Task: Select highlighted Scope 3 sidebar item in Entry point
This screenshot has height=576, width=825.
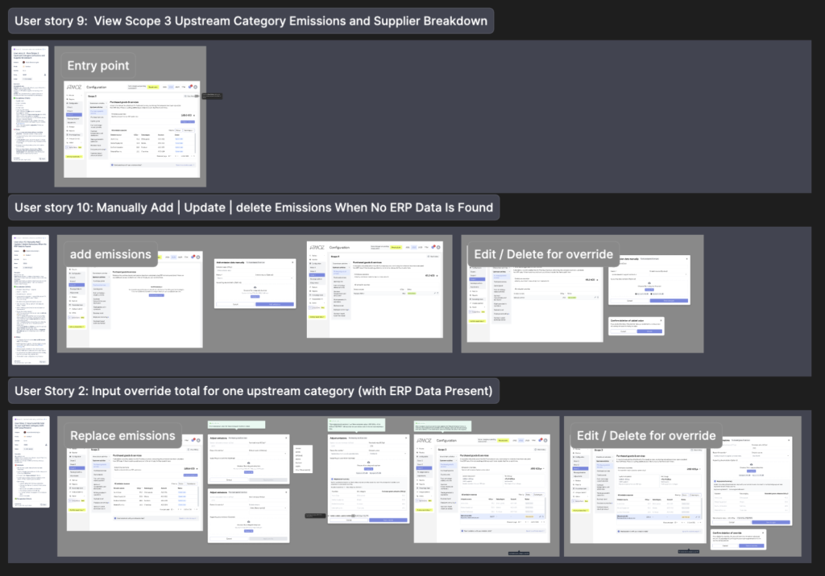Action: point(73,115)
